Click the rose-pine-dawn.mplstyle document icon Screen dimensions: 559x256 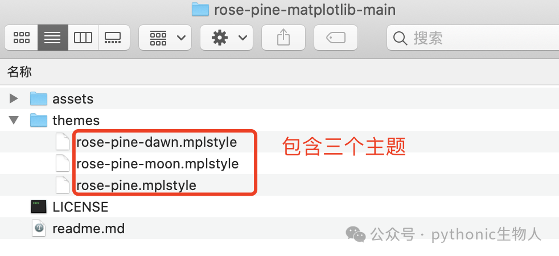63,142
